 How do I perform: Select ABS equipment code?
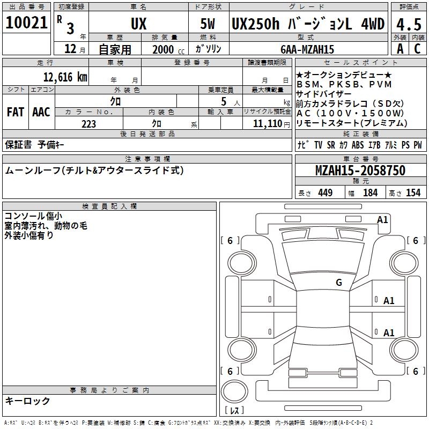[358, 145]
